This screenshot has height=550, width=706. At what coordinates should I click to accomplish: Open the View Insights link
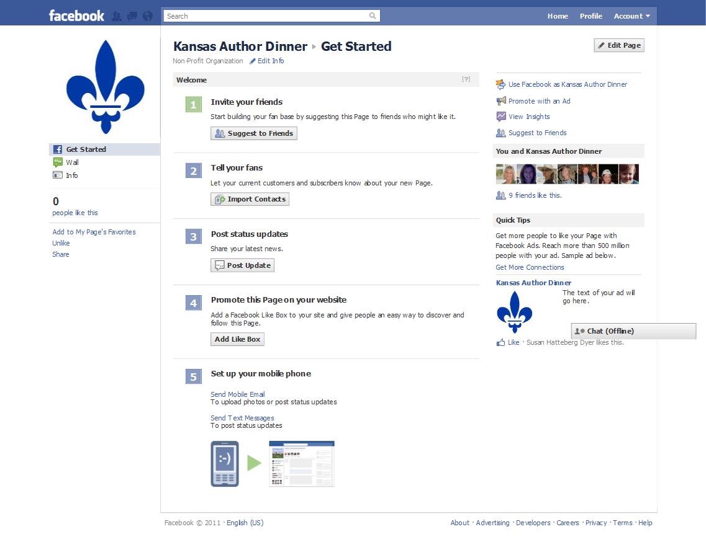click(x=529, y=117)
